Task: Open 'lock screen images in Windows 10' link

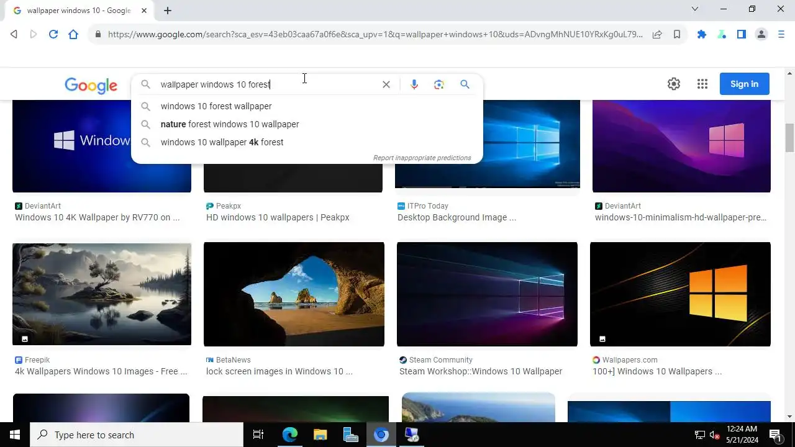Action: pos(279,371)
